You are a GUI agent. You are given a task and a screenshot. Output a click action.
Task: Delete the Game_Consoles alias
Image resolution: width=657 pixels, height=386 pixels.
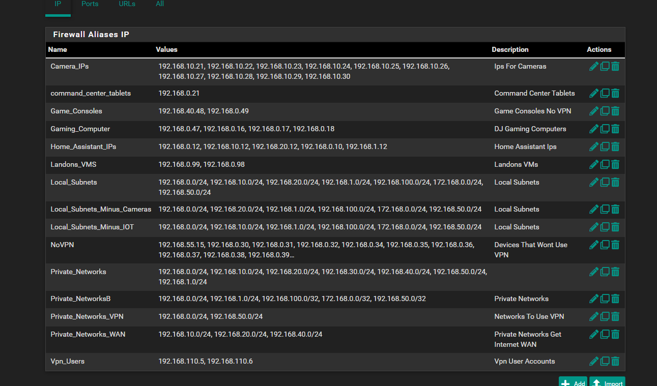615,111
